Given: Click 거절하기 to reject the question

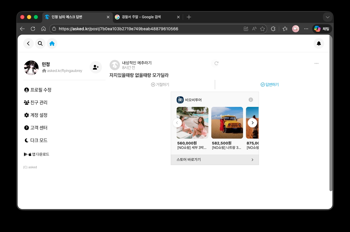Looking at the screenshot, I should click(x=160, y=85).
